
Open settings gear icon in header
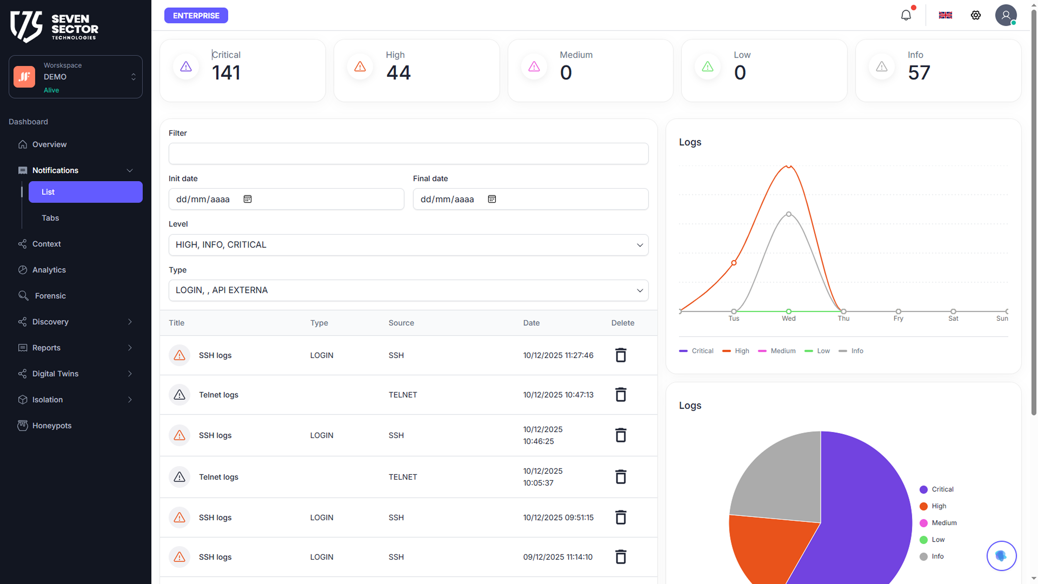tap(975, 15)
